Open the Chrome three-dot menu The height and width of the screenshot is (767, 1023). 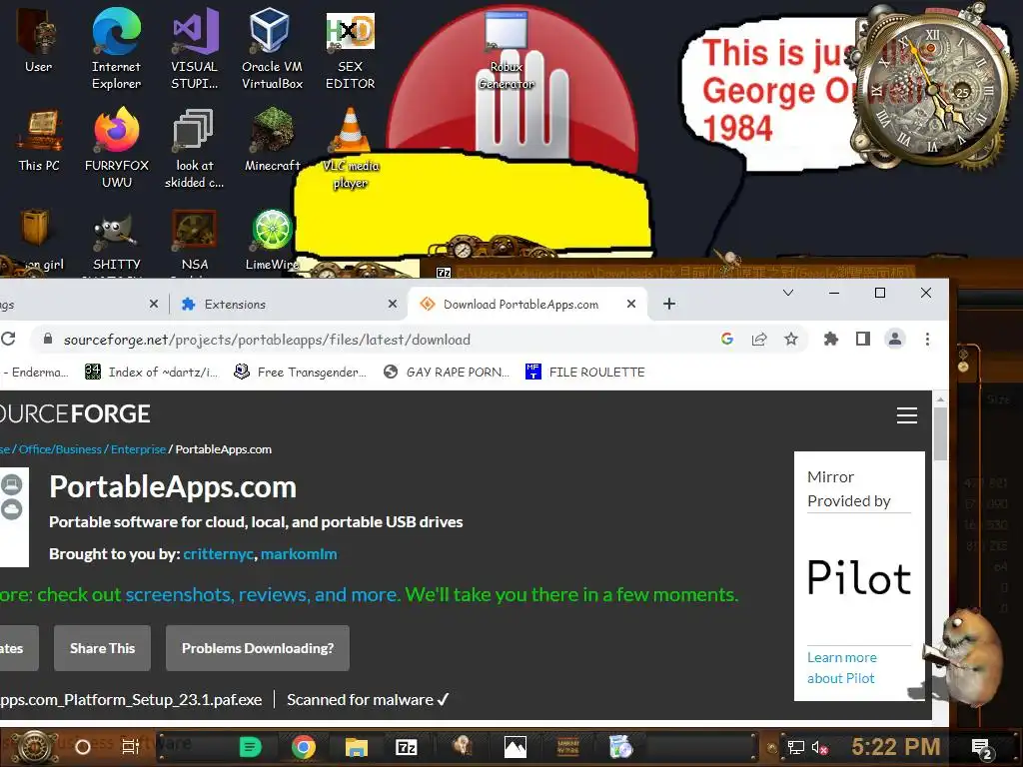point(927,340)
